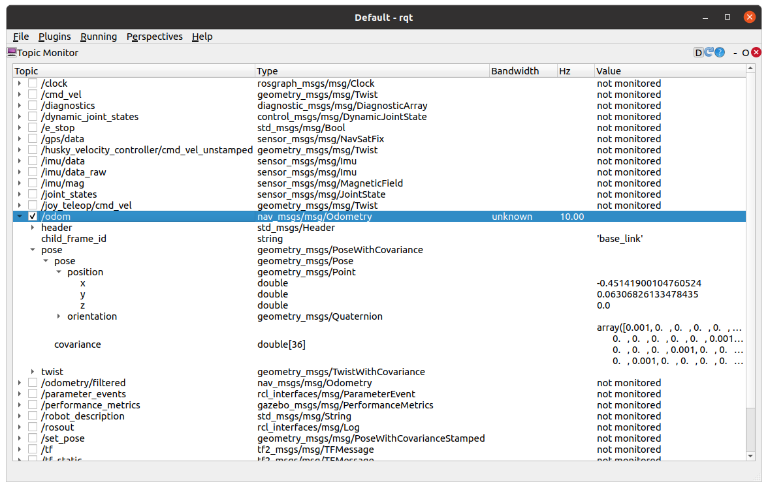This screenshot has height=488, width=768.
Task: Check the /gps/data checkbox
Action: (x=33, y=138)
